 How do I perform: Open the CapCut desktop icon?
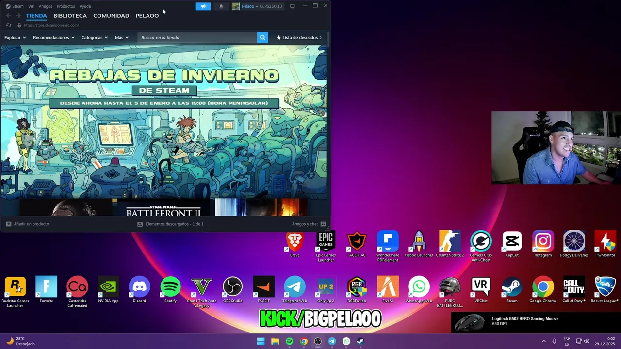[512, 244]
